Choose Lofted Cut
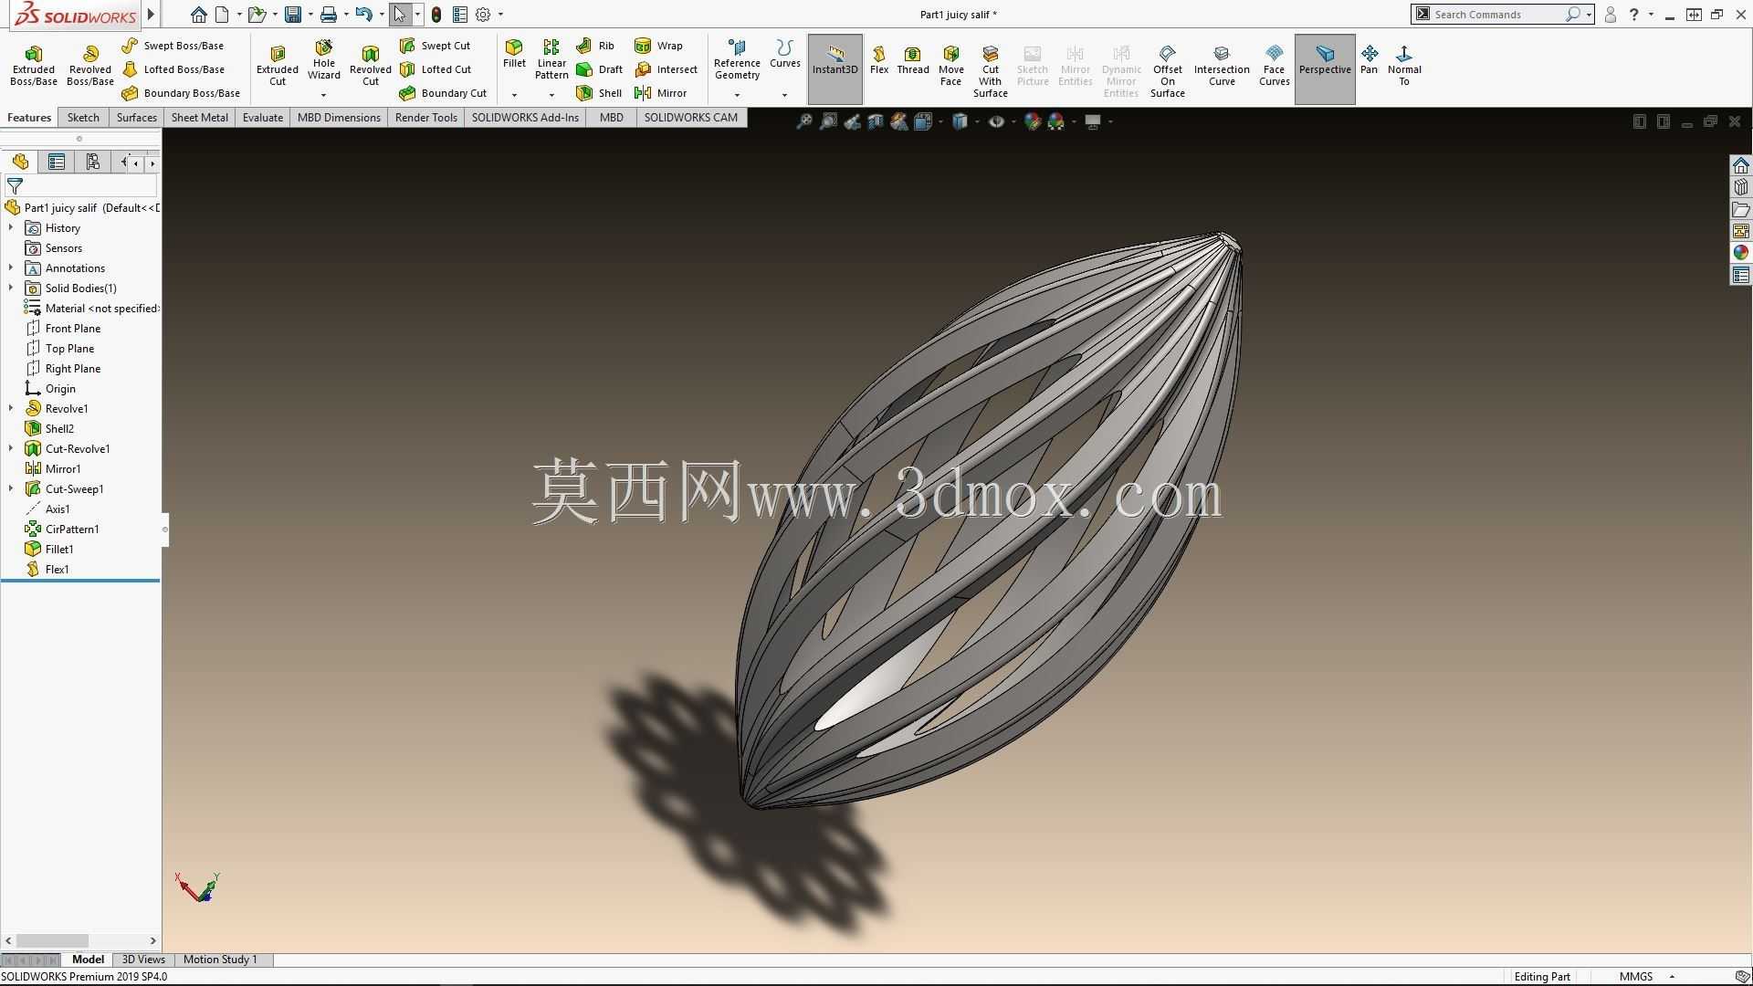The image size is (1753, 986). coord(436,69)
